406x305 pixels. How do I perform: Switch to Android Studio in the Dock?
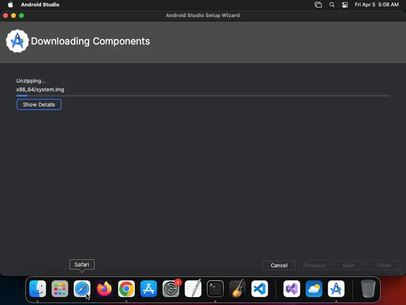click(x=336, y=289)
